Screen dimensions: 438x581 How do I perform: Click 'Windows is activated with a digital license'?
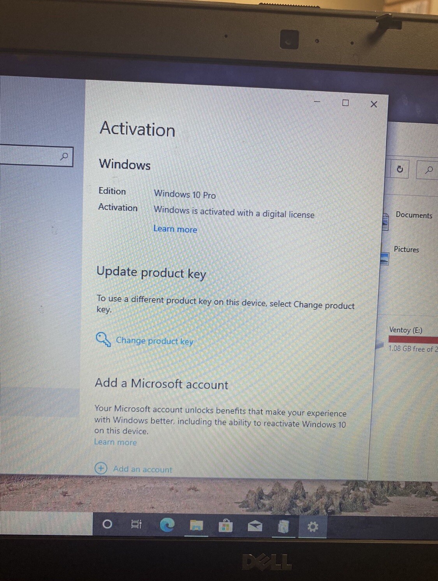(x=234, y=212)
